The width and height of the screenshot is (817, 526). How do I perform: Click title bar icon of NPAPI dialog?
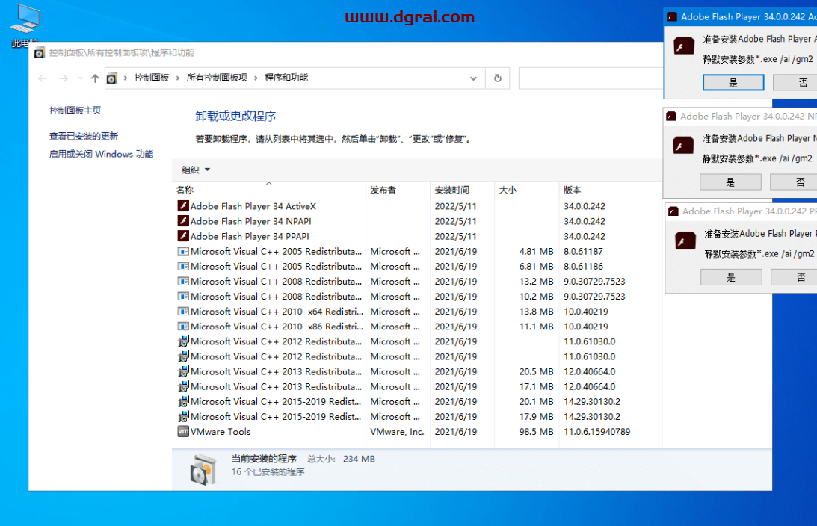click(x=671, y=116)
